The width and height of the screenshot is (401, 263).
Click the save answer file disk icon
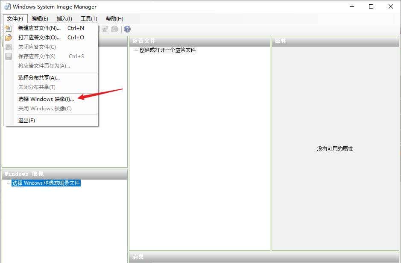(9, 56)
